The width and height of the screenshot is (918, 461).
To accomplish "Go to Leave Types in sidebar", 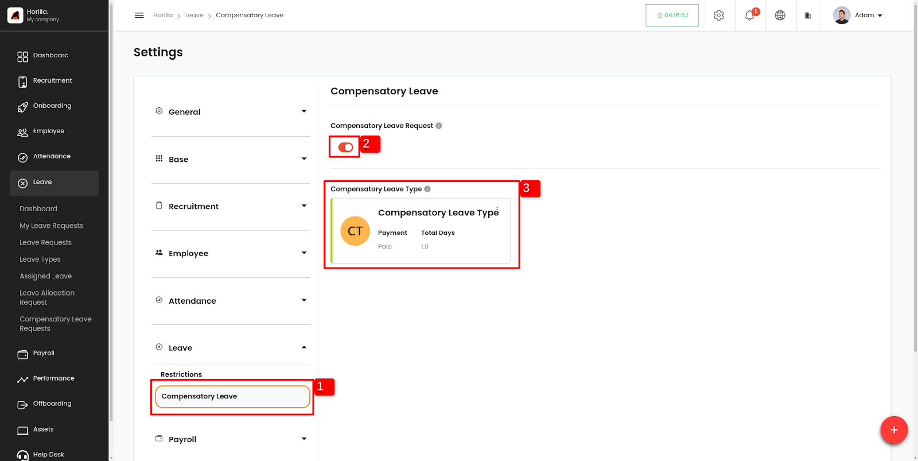I will (40, 259).
